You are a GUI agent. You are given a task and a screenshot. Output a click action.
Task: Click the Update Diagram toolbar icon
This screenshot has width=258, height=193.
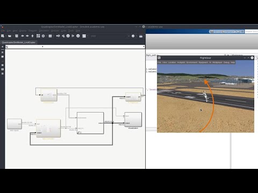[58, 36]
